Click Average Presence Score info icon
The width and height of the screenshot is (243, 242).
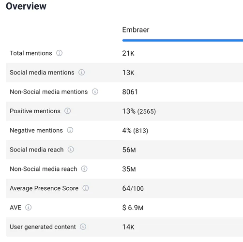tap(86, 188)
